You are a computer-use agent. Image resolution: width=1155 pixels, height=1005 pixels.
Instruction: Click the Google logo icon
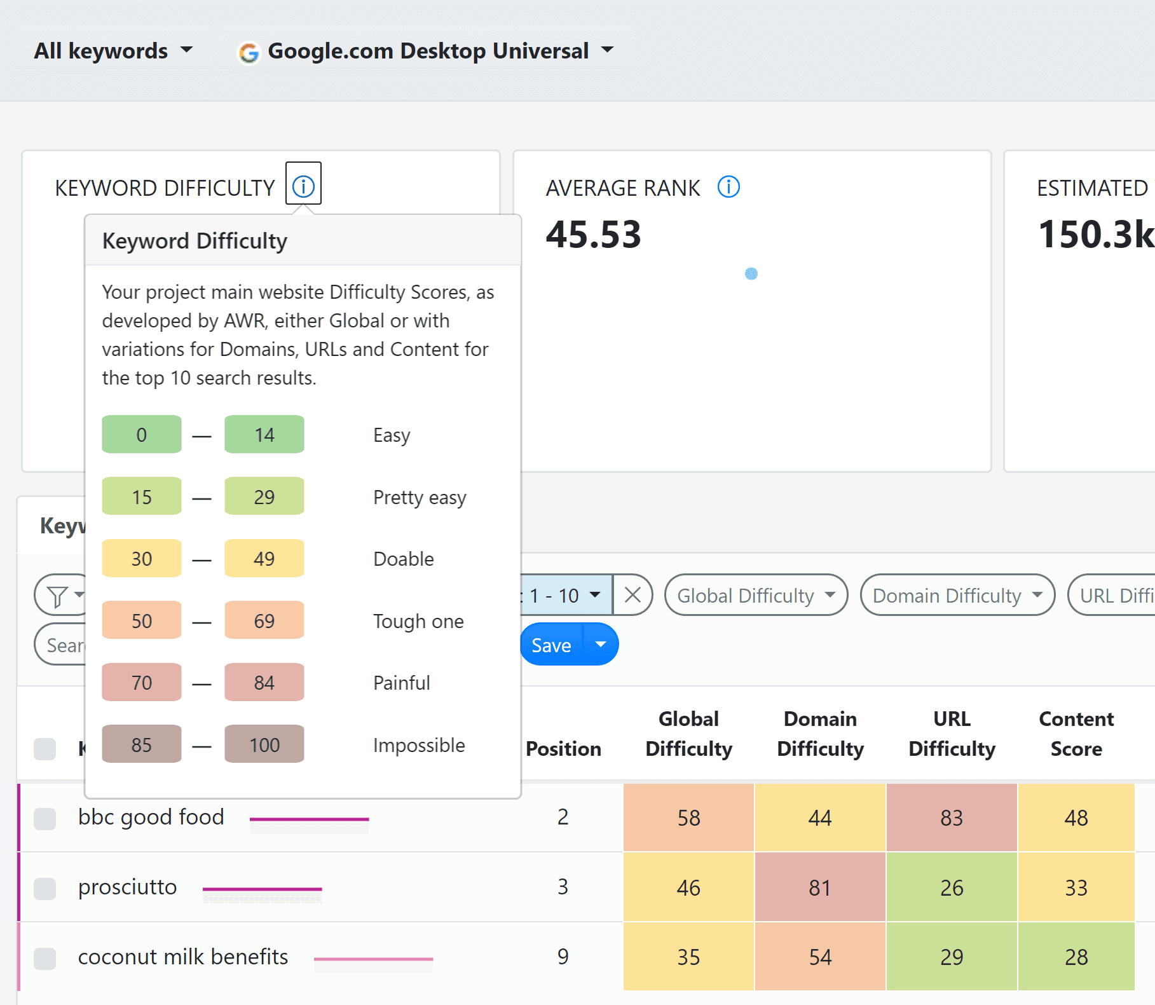249,52
